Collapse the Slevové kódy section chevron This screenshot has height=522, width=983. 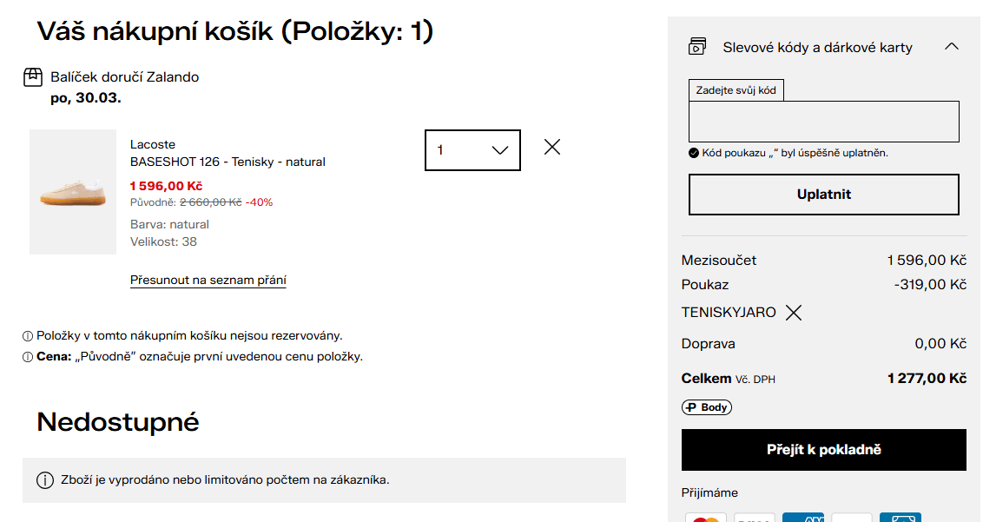click(951, 47)
